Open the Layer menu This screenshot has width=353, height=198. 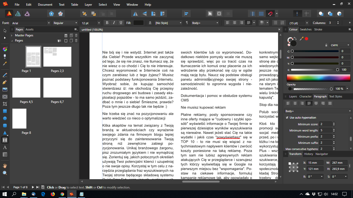click(x=88, y=5)
